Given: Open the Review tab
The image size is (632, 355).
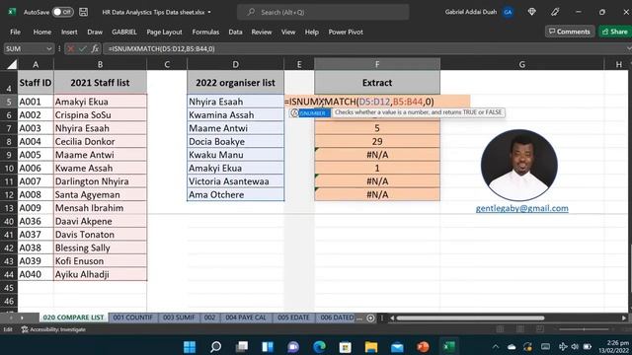Looking at the screenshot, I should 262,32.
